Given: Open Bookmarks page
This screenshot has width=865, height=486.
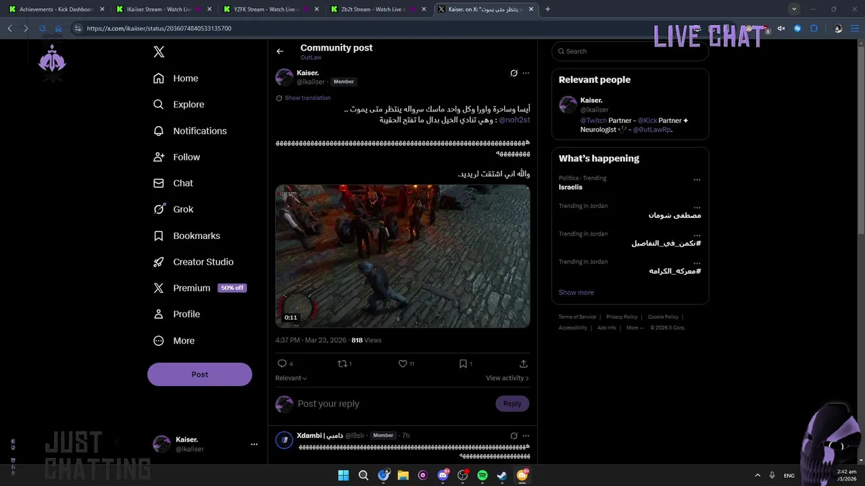Looking at the screenshot, I should [187, 236].
